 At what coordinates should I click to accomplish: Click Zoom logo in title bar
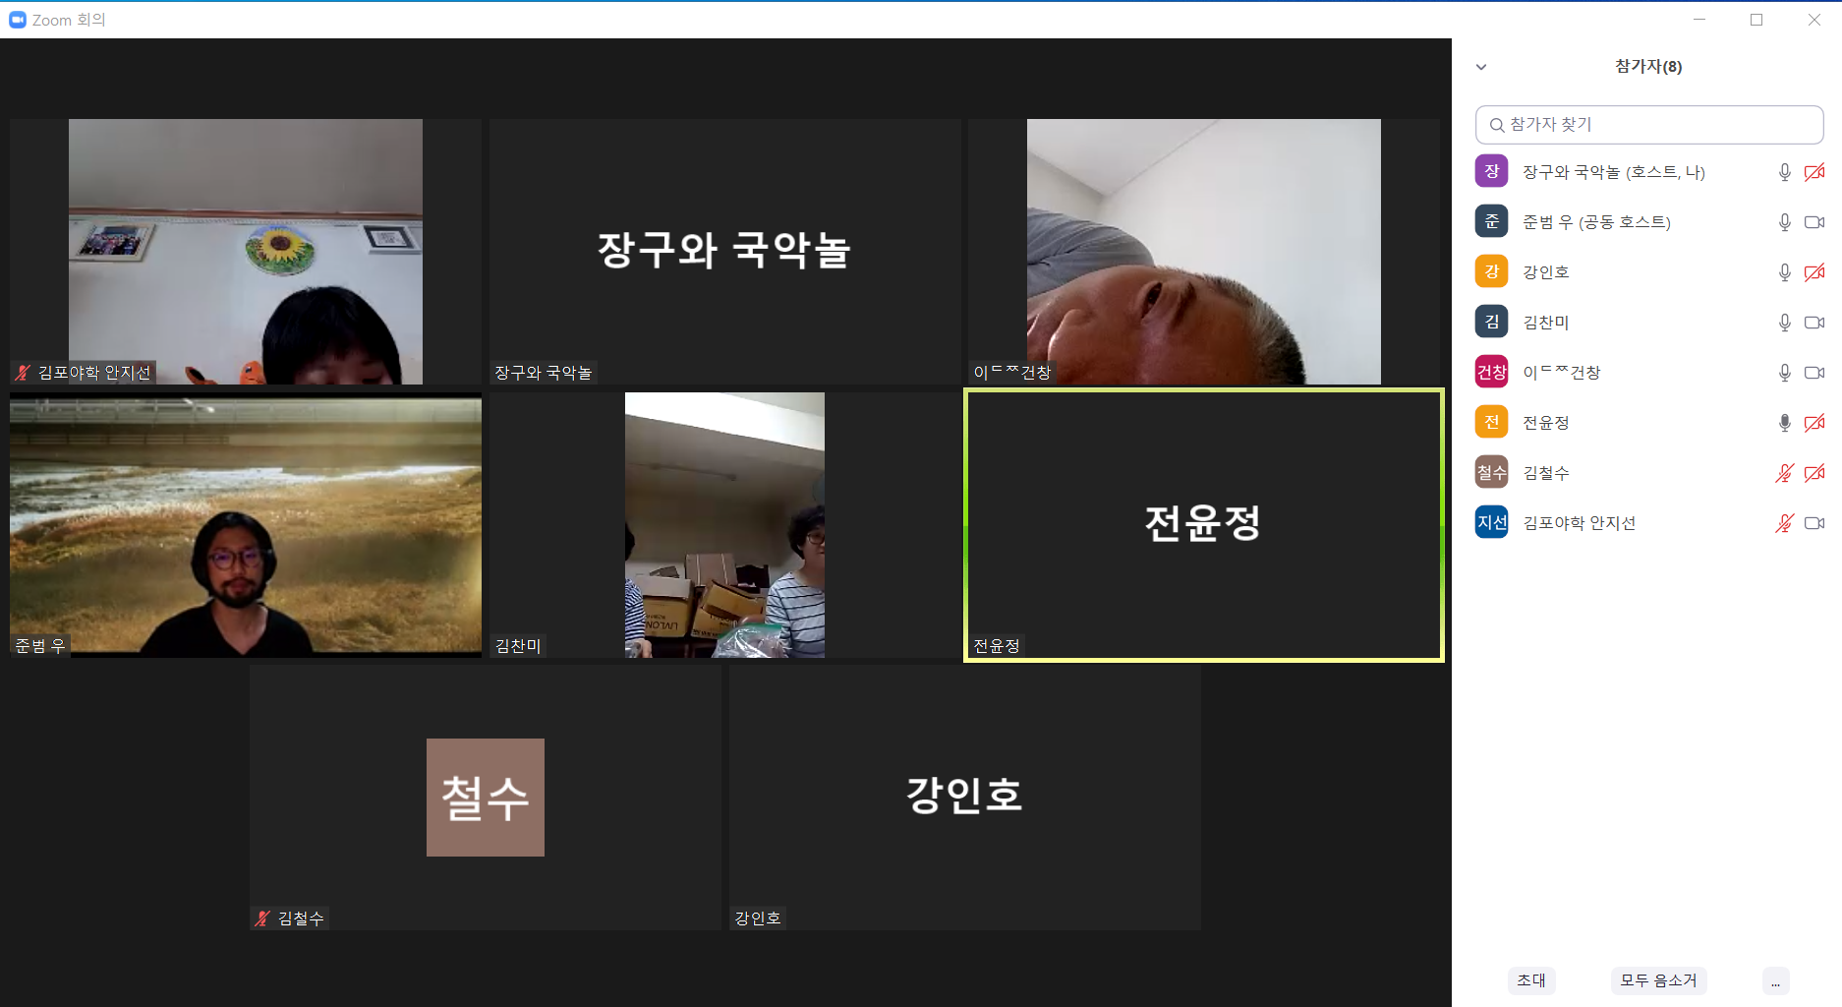18,20
